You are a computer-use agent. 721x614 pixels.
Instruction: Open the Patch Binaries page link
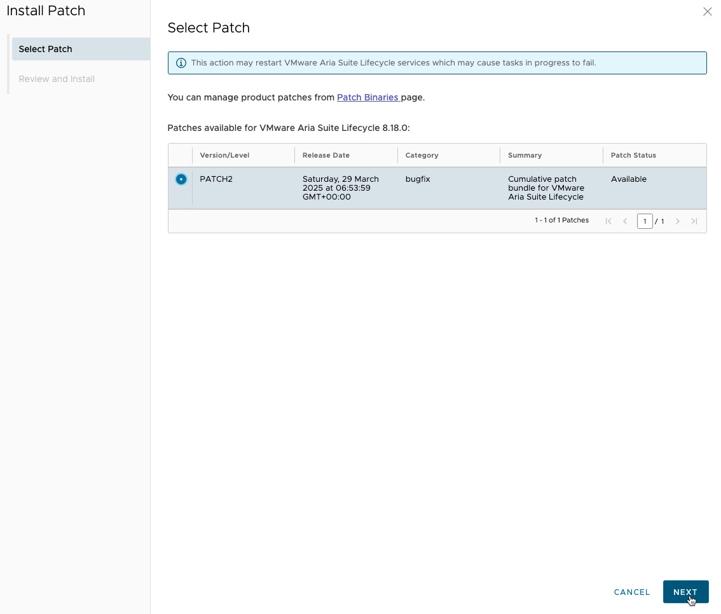click(x=367, y=97)
